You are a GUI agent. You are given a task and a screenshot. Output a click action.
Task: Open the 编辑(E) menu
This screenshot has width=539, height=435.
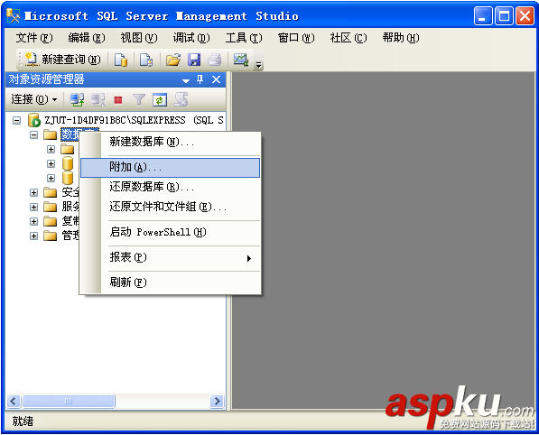tap(87, 38)
